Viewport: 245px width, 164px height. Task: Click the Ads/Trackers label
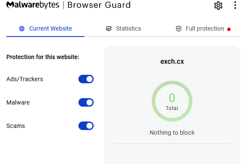[x=25, y=79]
